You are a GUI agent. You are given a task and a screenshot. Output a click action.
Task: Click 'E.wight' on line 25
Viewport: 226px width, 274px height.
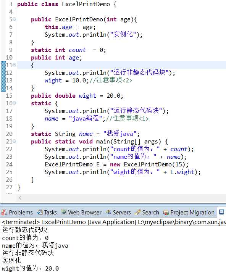[x=182, y=172]
